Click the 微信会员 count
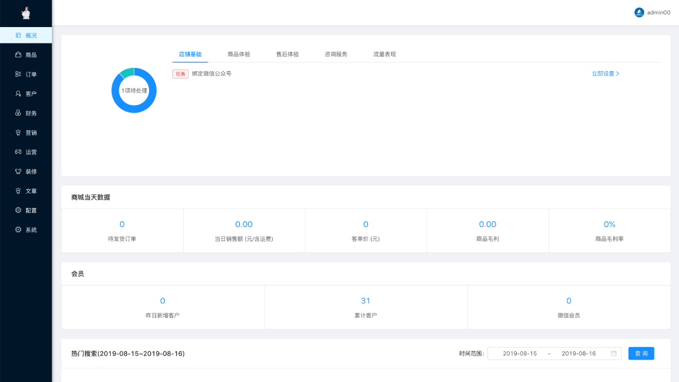The width and height of the screenshot is (679, 382). tap(569, 301)
